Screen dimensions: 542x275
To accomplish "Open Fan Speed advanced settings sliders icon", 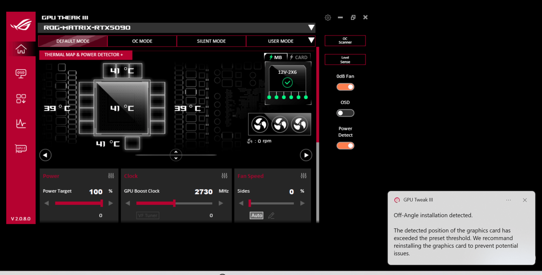I will point(304,176).
